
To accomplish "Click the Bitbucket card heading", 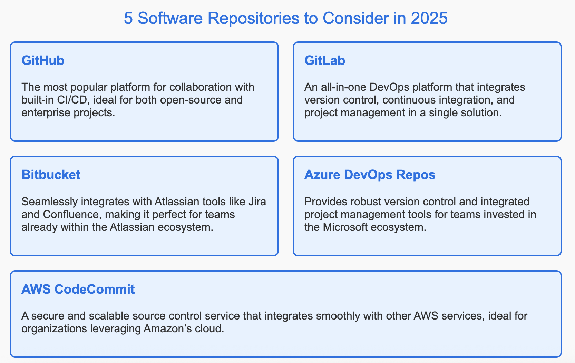I will click(x=51, y=175).
